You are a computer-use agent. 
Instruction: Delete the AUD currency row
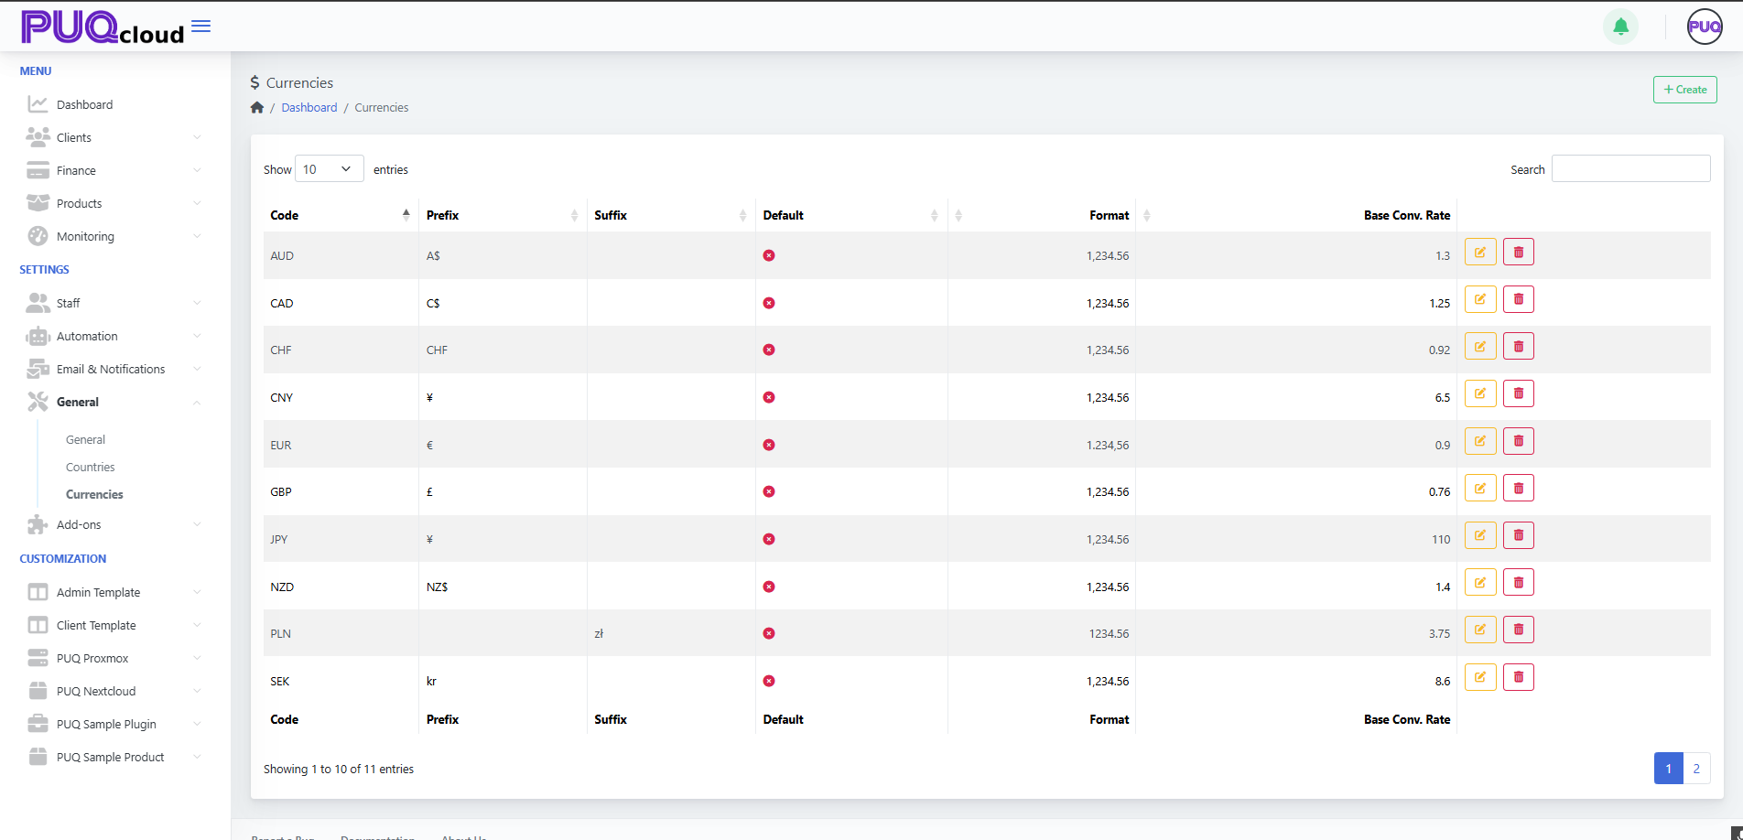click(1519, 252)
